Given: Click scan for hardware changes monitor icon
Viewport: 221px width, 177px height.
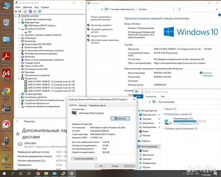Looking at the screenshot, I should click(40, 11).
